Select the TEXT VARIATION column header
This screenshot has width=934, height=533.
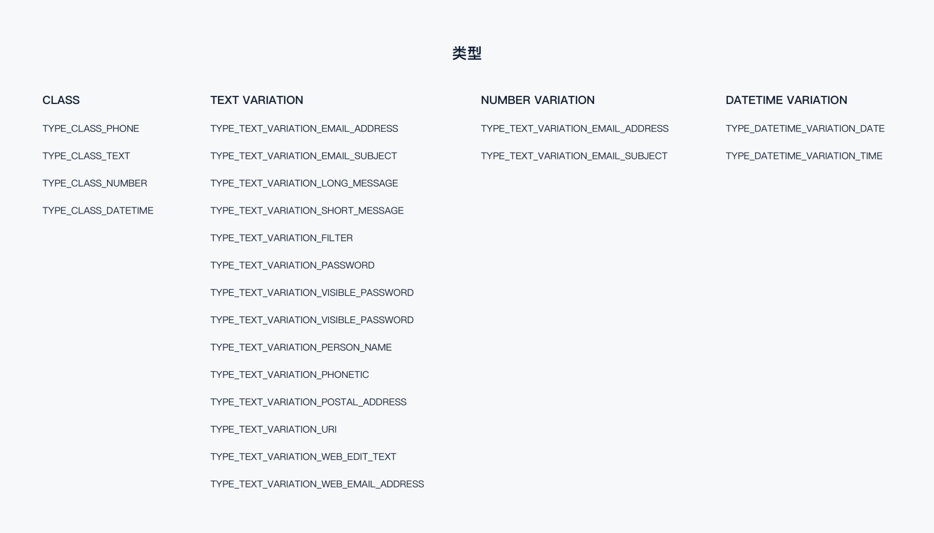click(x=257, y=100)
